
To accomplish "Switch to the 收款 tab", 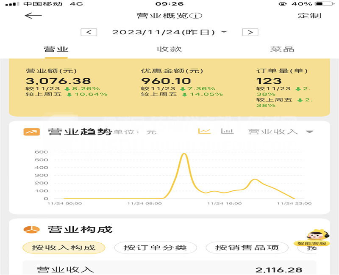I will coord(169,49).
